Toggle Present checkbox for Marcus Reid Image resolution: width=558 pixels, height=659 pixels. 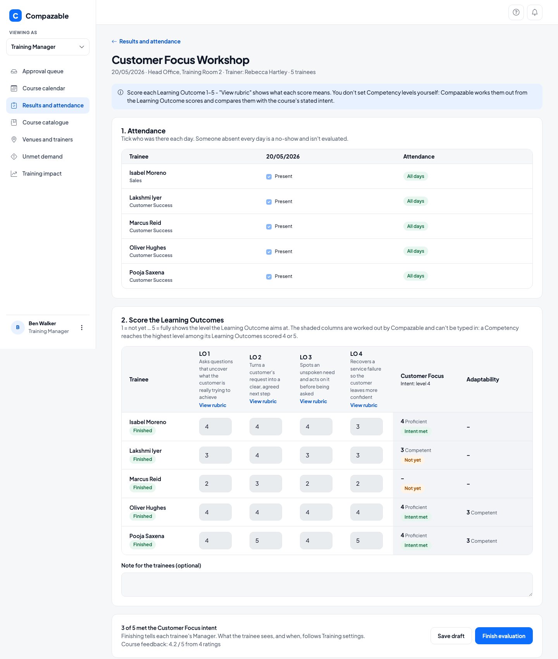click(269, 227)
